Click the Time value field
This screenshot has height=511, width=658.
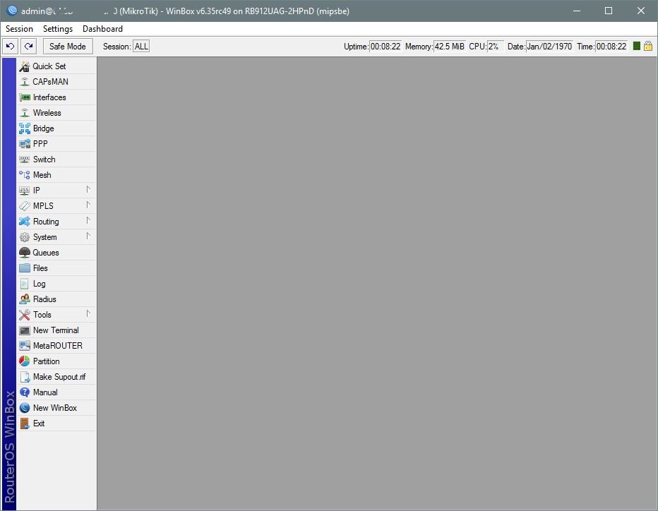612,46
